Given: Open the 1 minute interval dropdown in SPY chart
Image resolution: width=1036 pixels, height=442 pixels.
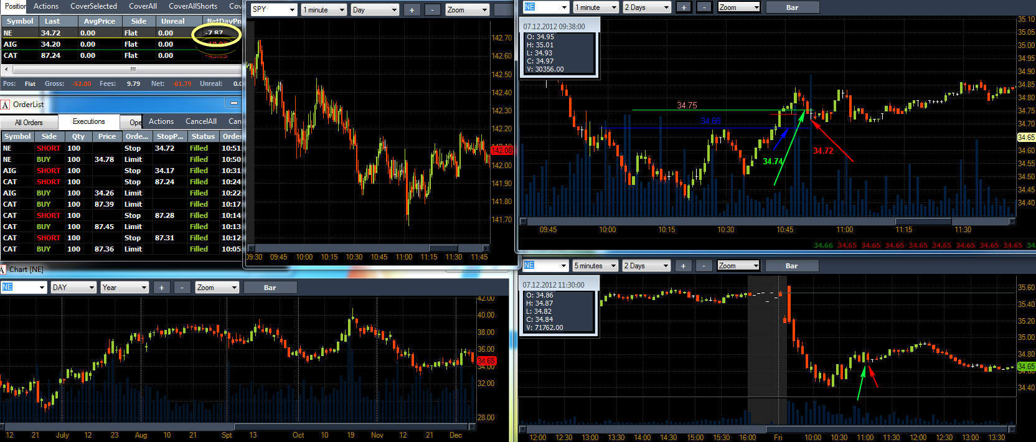Looking at the screenshot, I should (x=324, y=10).
